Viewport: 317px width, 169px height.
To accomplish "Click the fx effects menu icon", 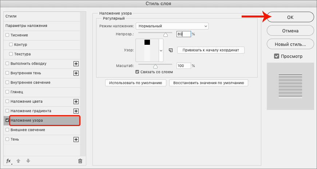I will [9, 161].
